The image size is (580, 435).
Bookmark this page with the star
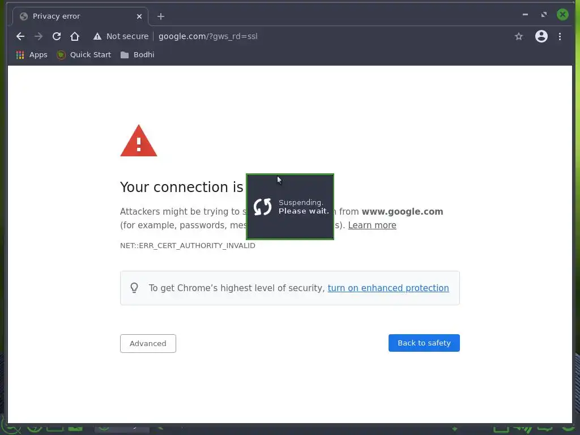point(519,36)
